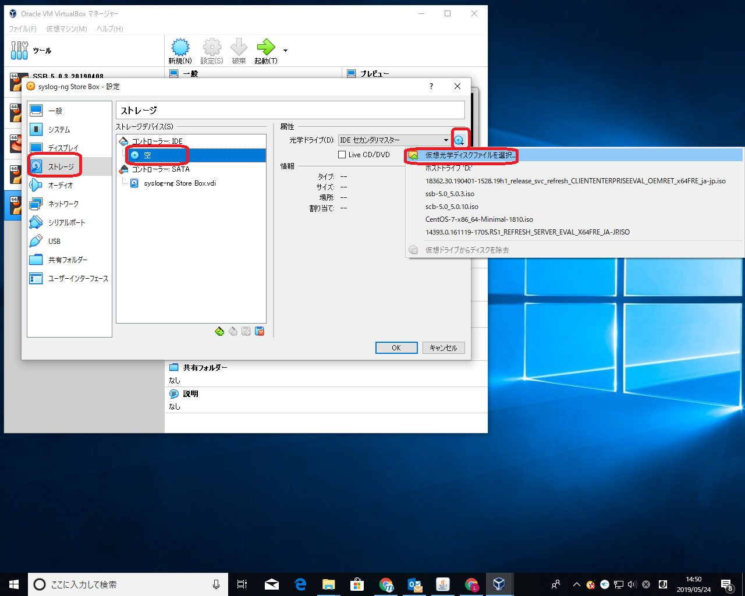The height and width of the screenshot is (596, 745).
Task: Click the キャンセル button
Action: 444,348
